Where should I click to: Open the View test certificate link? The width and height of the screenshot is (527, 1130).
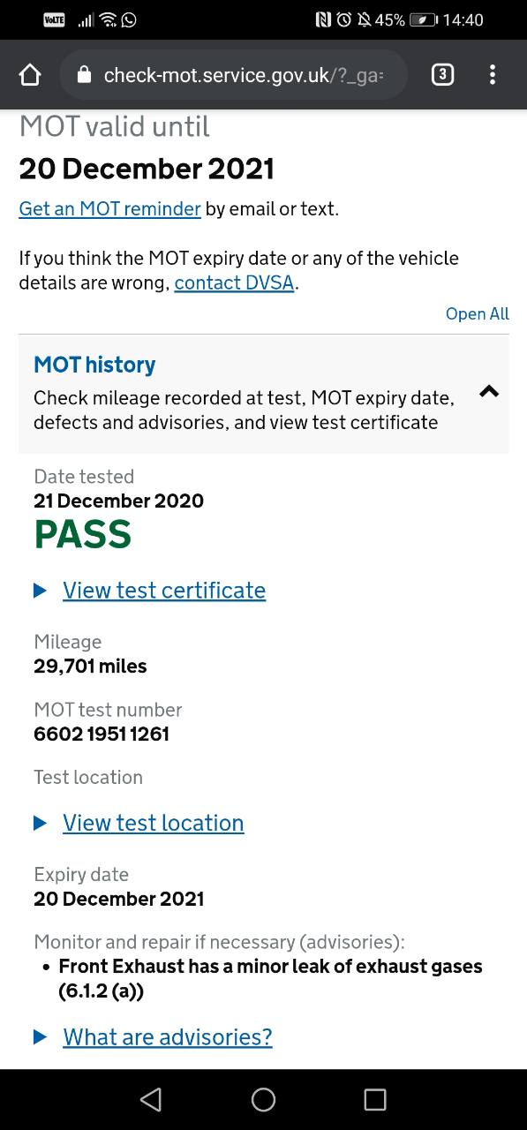[x=164, y=591]
